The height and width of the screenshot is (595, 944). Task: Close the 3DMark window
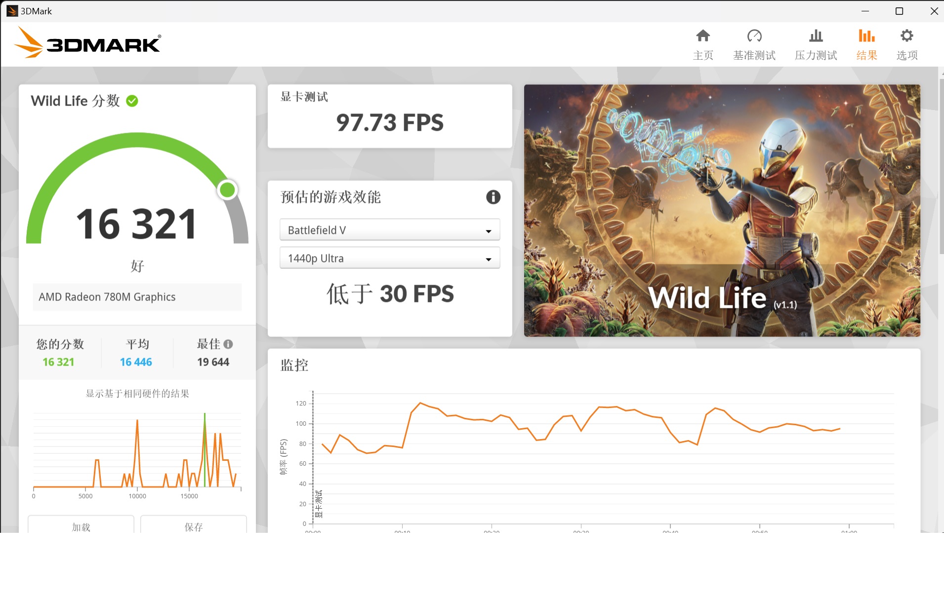click(933, 11)
